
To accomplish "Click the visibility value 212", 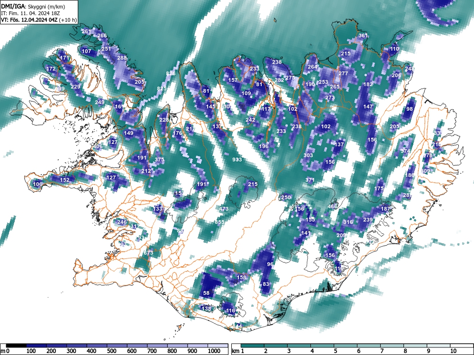I will (x=146, y=171).
